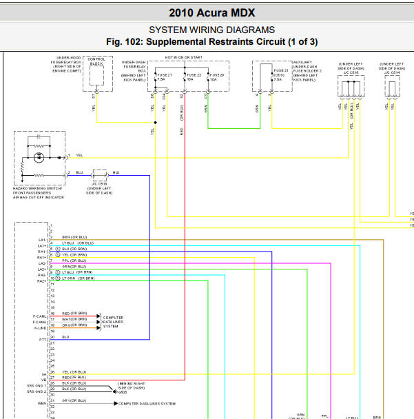Click the 'RED (OR BLU)' wire label at pin 27

(74, 378)
